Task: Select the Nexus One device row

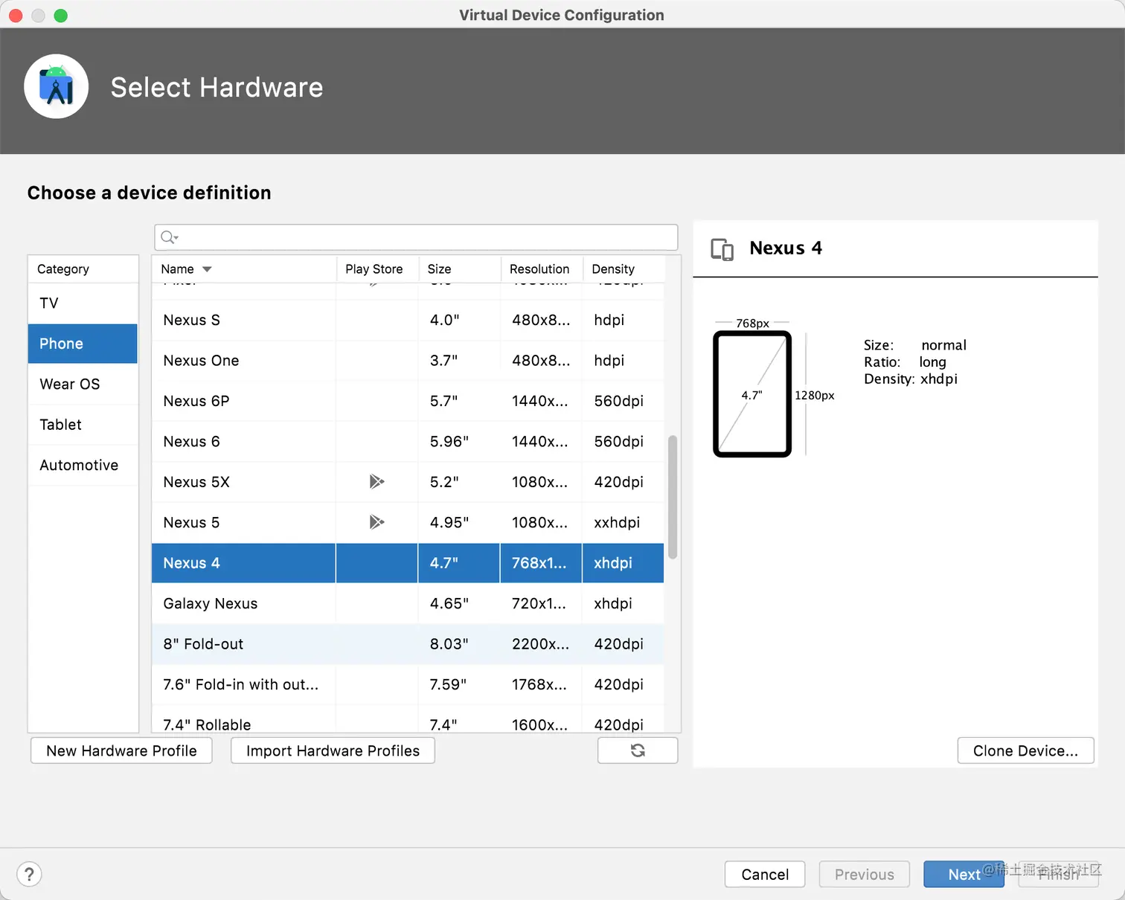Action: [x=408, y=361]
